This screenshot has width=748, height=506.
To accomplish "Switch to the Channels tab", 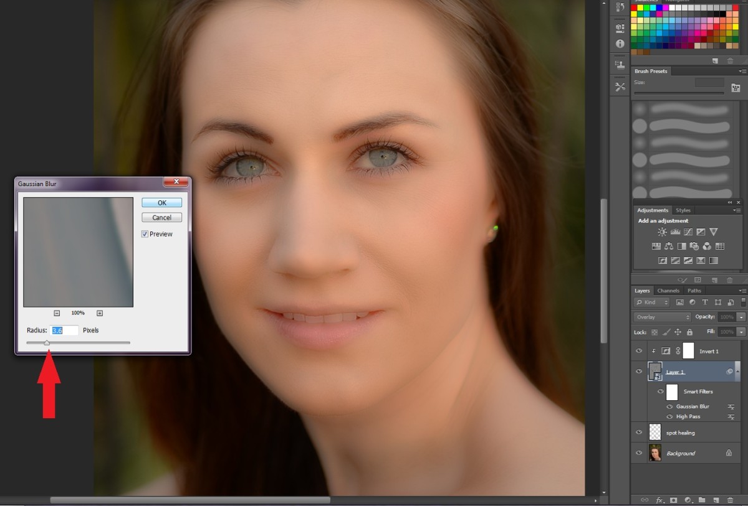I will 669,291.
